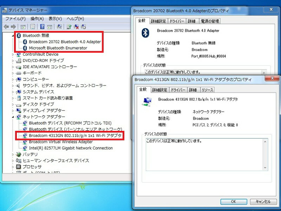Click scroll-up arrow in Wi-Fi device status box
This screenshot has width=281, height=211.
coord(265,142)
